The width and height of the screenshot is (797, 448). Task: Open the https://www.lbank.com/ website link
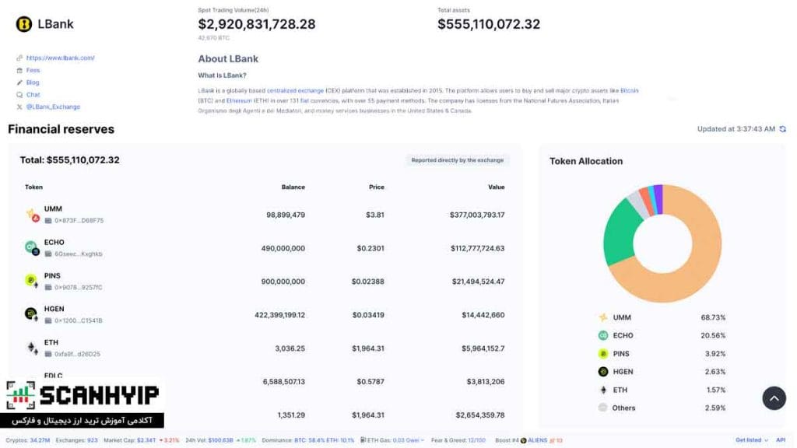tap(61, 58)
